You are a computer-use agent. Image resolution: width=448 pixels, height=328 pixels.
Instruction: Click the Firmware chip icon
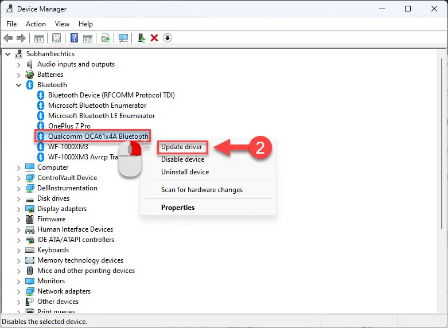[x=30, y=219]
